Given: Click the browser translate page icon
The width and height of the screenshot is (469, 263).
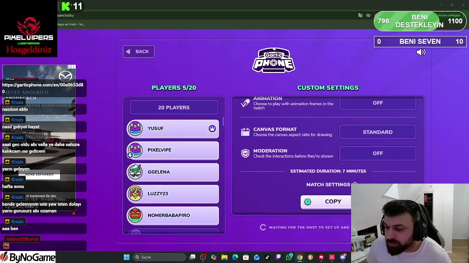Looking at the screenshot, I should pos(360,15).
